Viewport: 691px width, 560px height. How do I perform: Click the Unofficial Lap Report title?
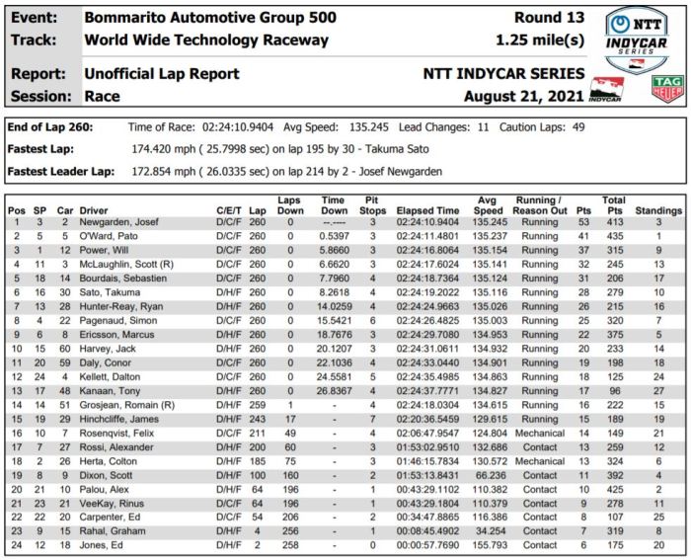pos(162,74)
